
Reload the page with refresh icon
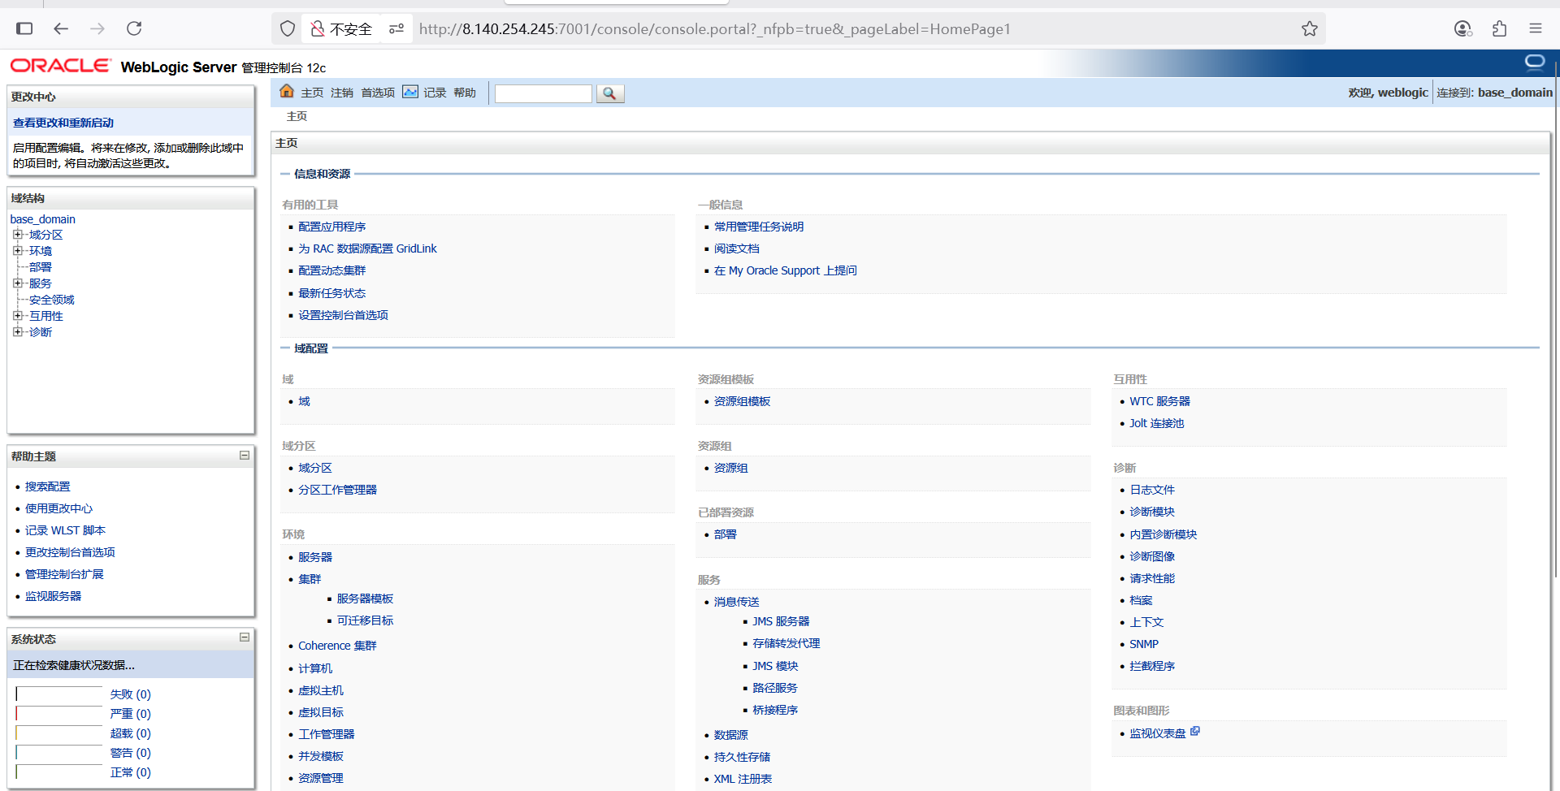[134, 28]
